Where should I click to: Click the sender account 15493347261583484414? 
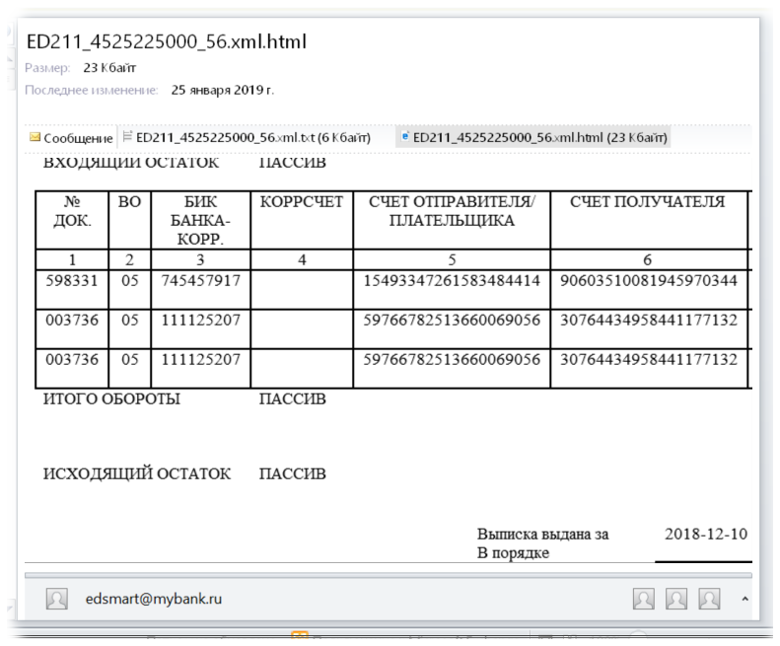tap(452, 281)
